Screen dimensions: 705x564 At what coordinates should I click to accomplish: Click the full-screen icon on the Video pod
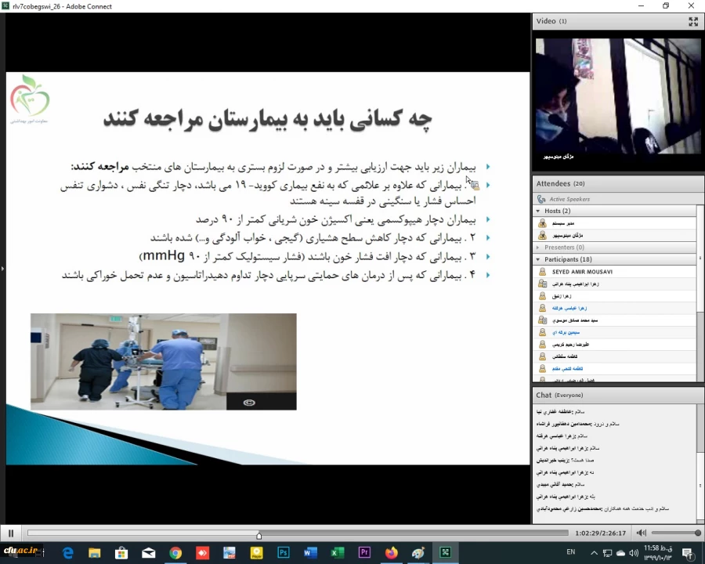693,21
